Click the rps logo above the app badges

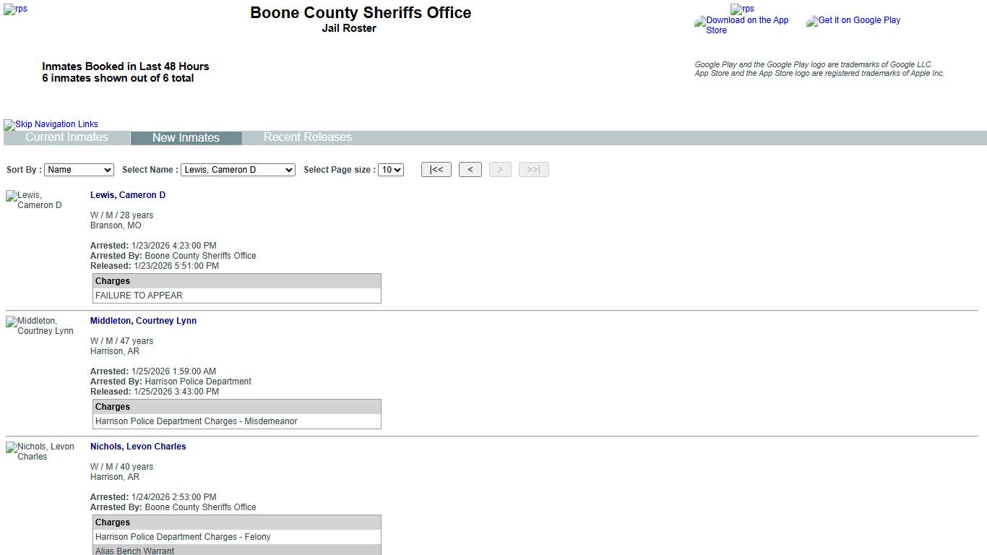click(742, 9)
